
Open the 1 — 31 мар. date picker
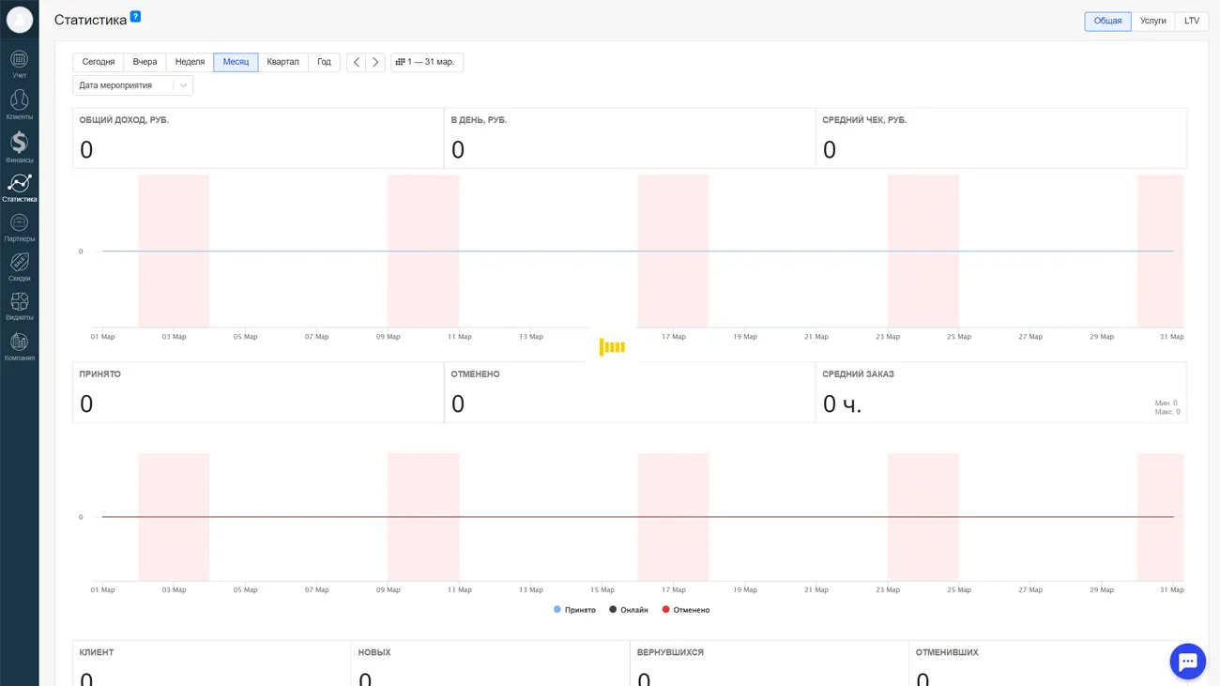point(426,62)
